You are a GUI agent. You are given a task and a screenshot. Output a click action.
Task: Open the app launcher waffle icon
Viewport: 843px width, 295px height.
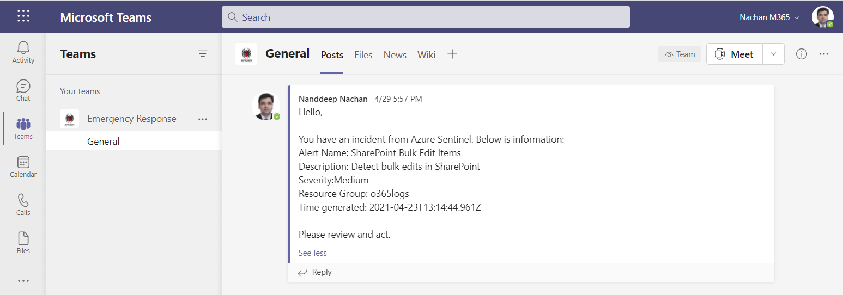(x=23, y=16)
